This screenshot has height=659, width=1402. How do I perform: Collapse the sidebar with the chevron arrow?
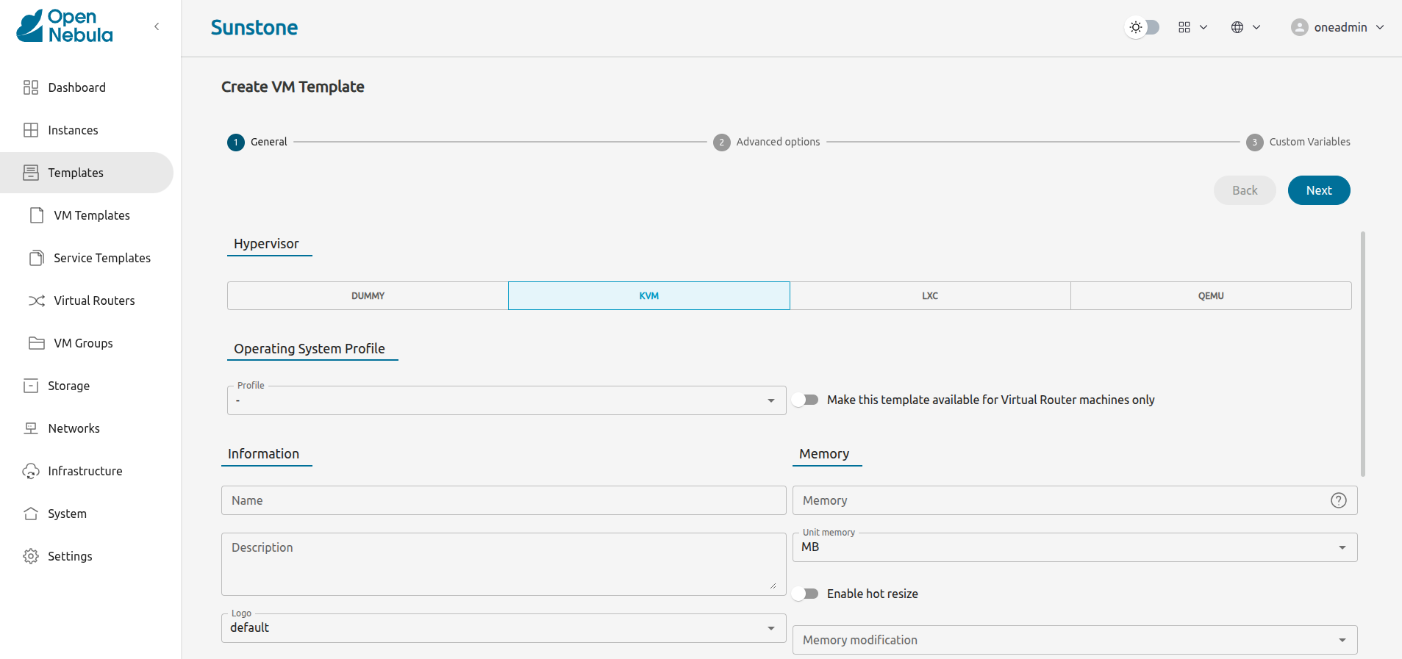tap(157, 27)
